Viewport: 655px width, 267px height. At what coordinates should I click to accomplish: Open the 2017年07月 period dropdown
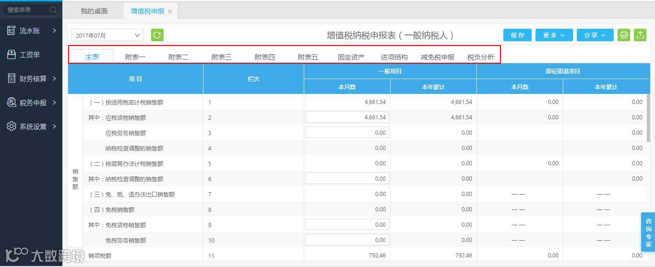[107, 35]
